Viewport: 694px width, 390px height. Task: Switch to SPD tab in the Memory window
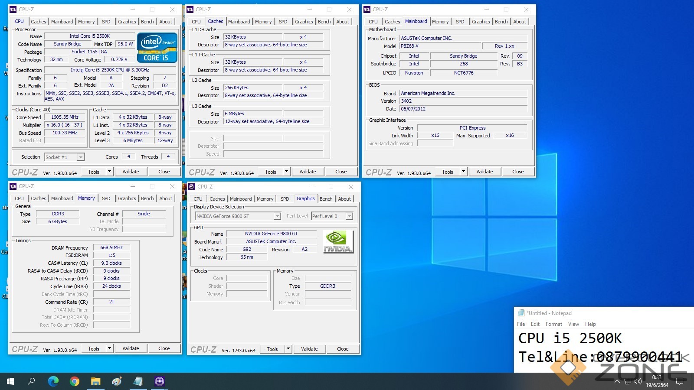click(106, 198)
